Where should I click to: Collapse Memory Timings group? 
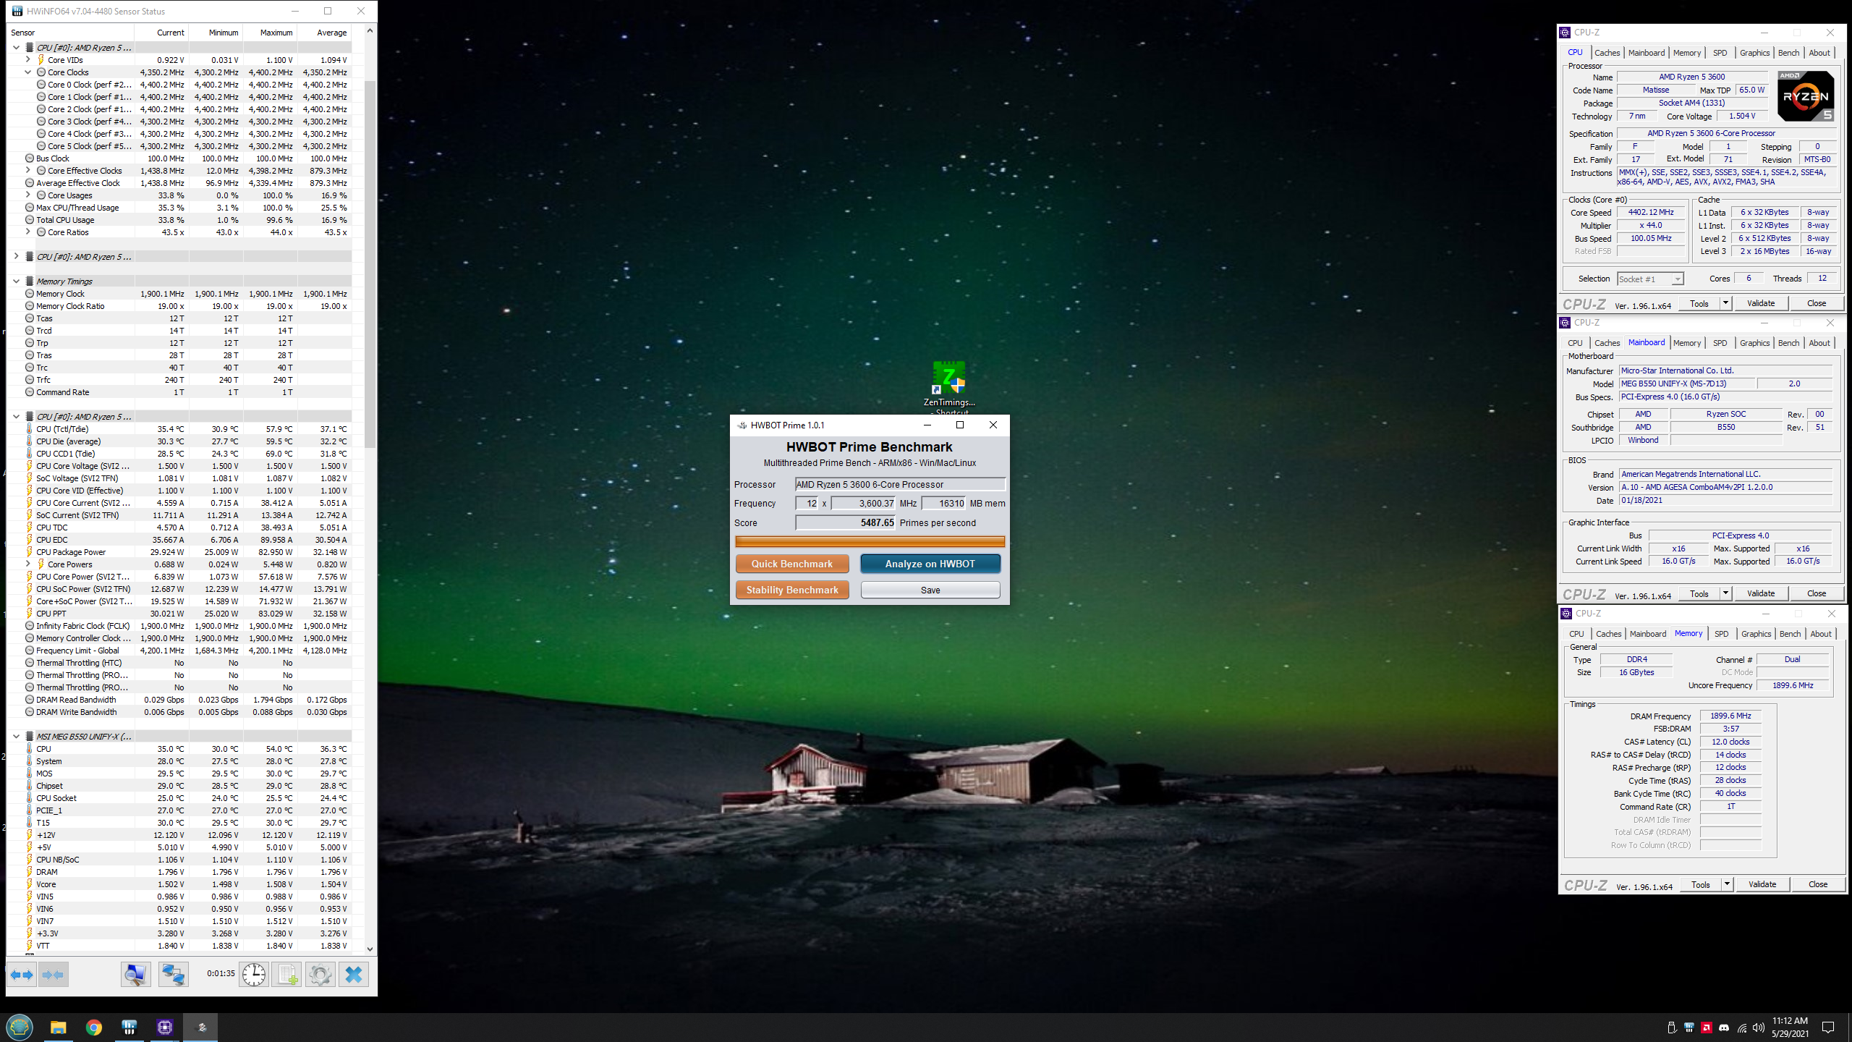click(17, 281)
